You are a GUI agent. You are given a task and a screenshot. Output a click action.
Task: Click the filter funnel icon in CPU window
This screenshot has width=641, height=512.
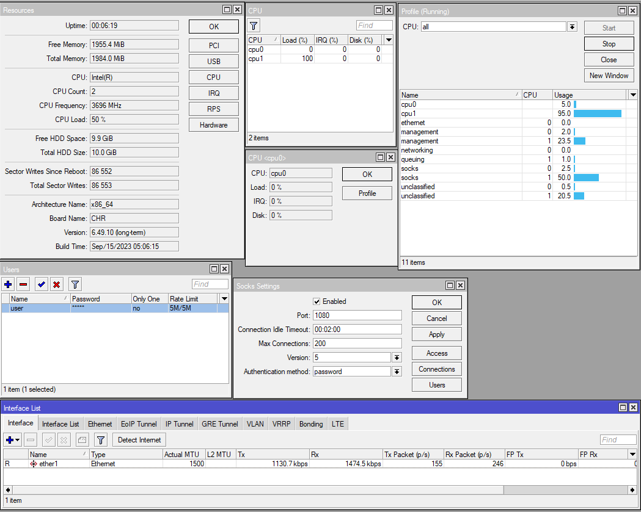[254, 26]
